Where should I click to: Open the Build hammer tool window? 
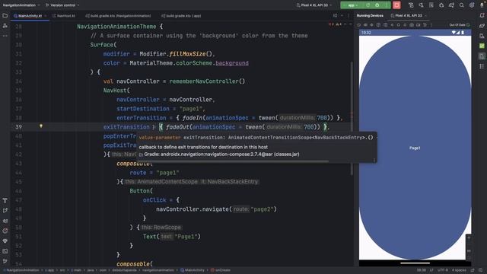click(x=5, y=200)
